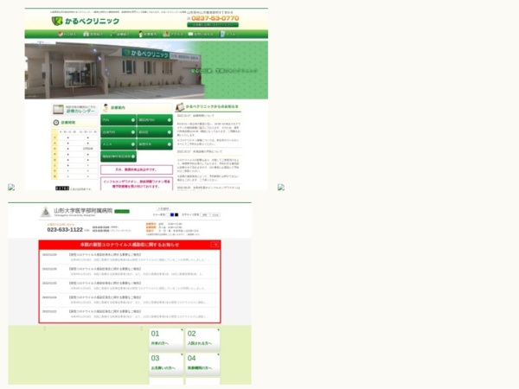Click the broken image icon right of clinic page

pyautogui.click(x=281, y=188)
